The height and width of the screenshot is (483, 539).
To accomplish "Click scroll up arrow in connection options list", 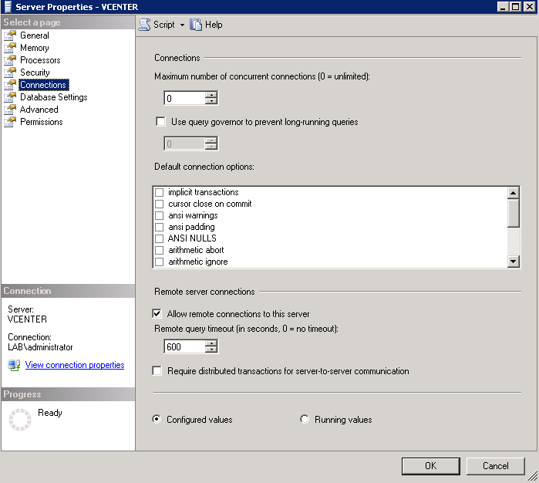I will [x=514, y=193].
